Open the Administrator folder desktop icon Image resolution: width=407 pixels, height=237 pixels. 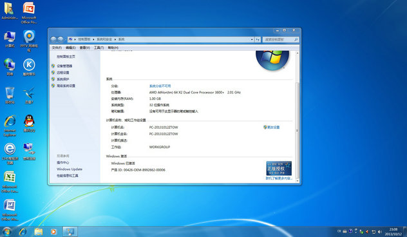(x=10, y=11)
